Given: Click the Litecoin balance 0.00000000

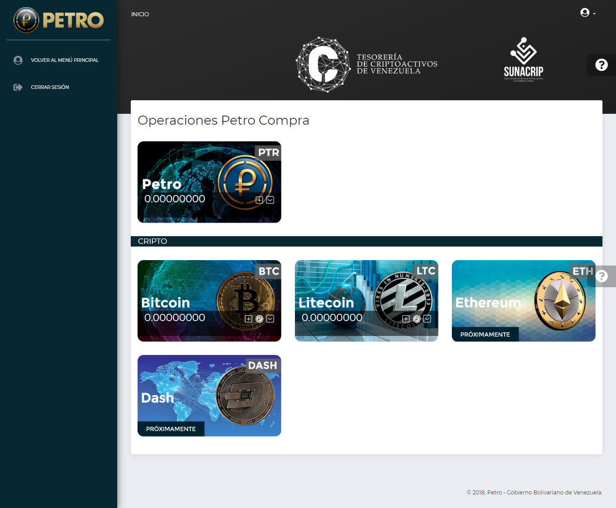Looking at the screenshot, I should [332, 318].
